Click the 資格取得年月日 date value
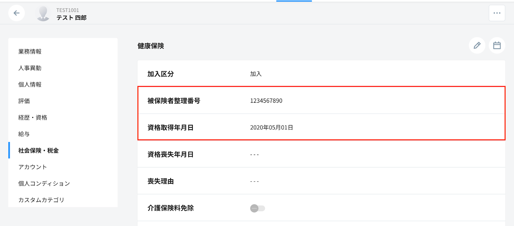Image resolution: width=514 pixels, height=226 pixels. tap(271, 127)
